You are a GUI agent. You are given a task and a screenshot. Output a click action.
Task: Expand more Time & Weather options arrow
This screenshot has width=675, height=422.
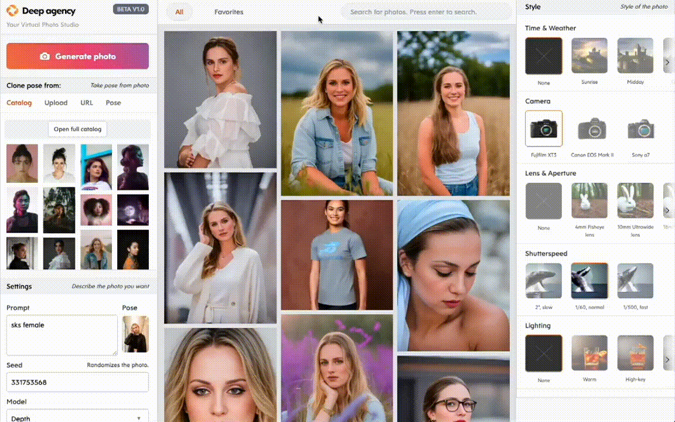coord(667,62)
